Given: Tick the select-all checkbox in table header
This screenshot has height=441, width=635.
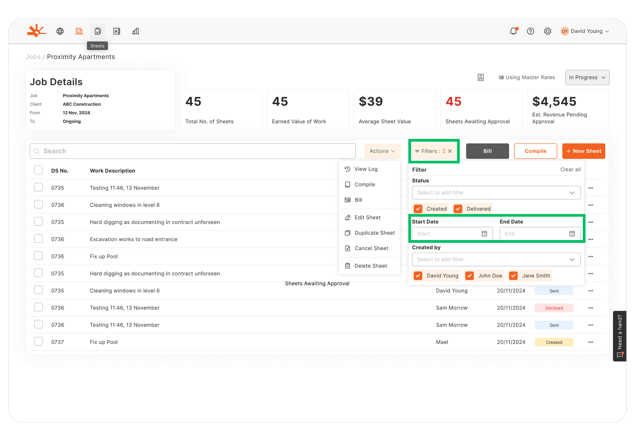Looking at the screenshot, I should coord(38,170).
